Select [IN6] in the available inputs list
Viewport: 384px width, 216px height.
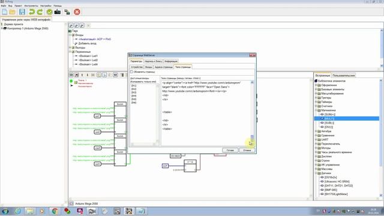pyautogui.click(x=134, y=103)
